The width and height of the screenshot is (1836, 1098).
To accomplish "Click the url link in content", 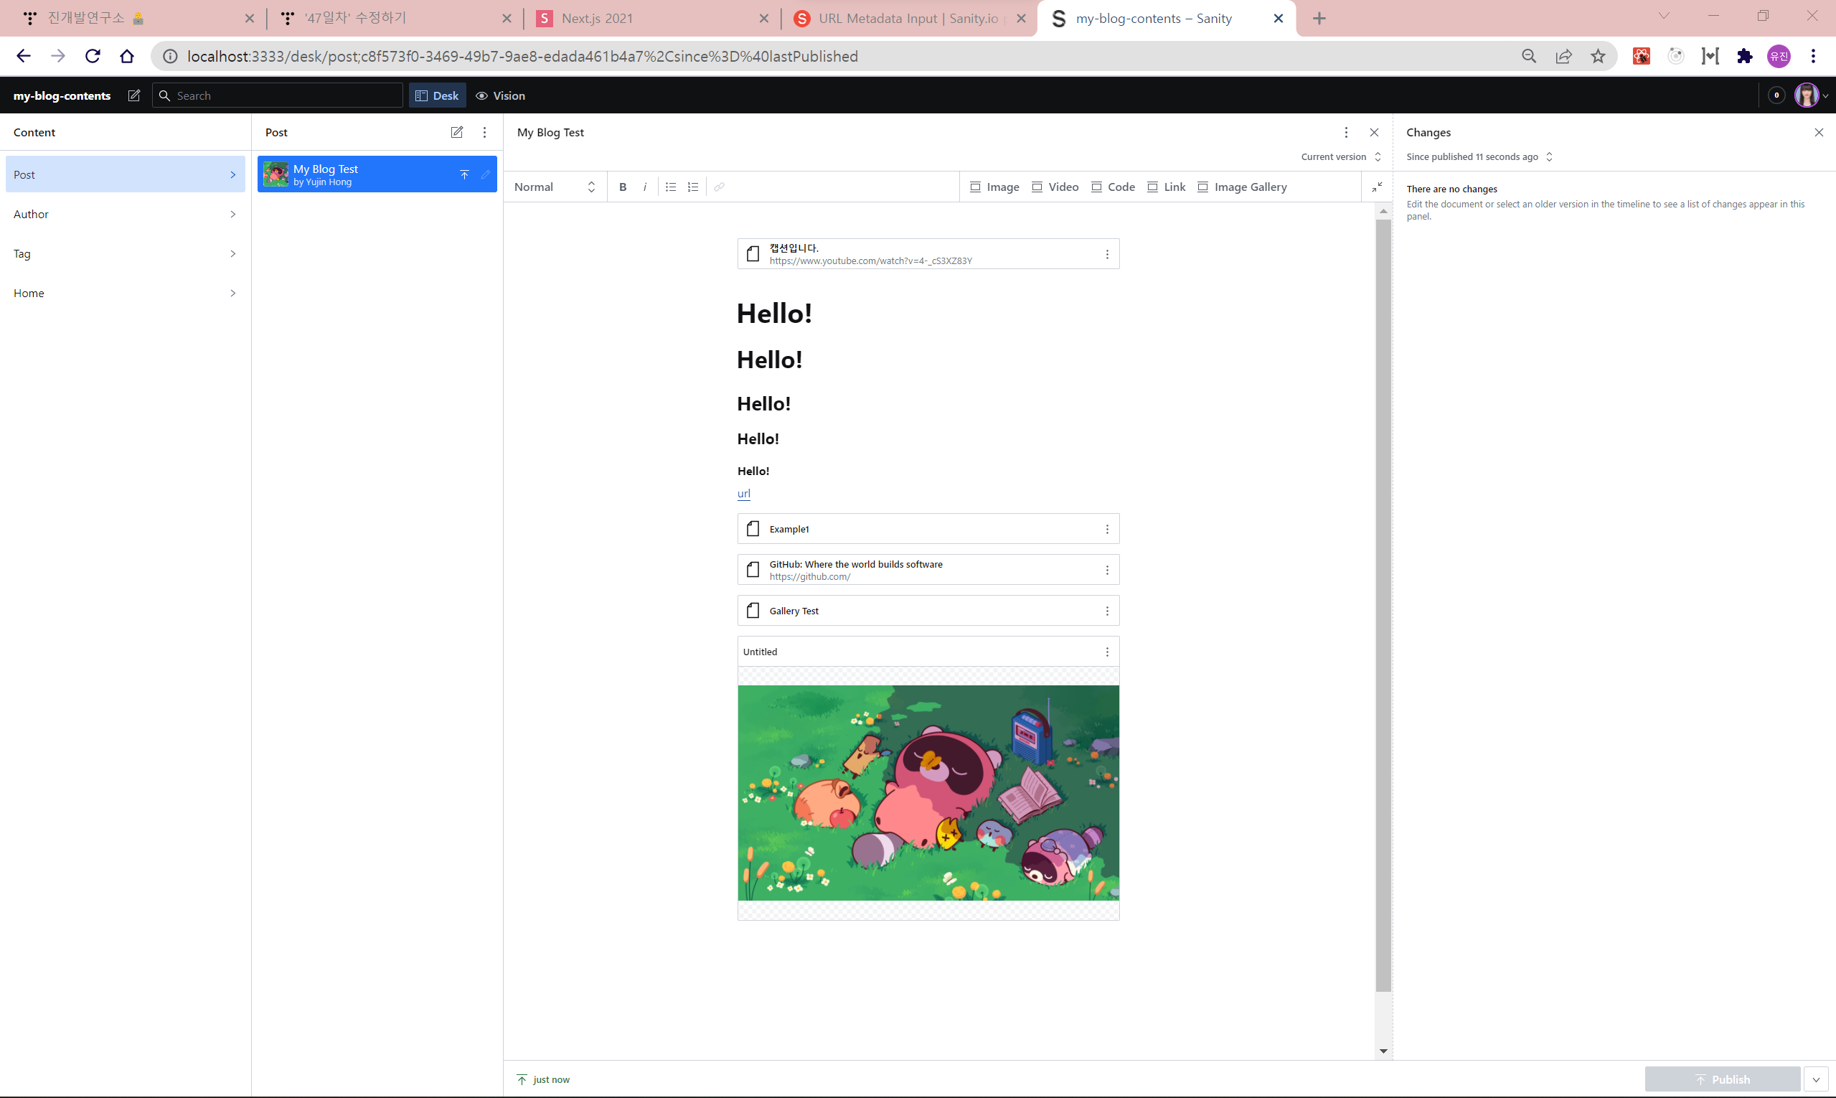I will click(743, 494).
